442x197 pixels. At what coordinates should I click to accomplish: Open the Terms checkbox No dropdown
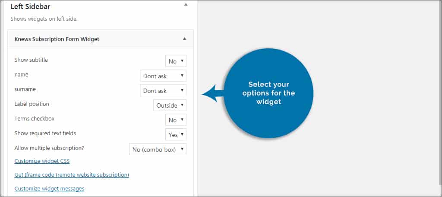[176, 120]
